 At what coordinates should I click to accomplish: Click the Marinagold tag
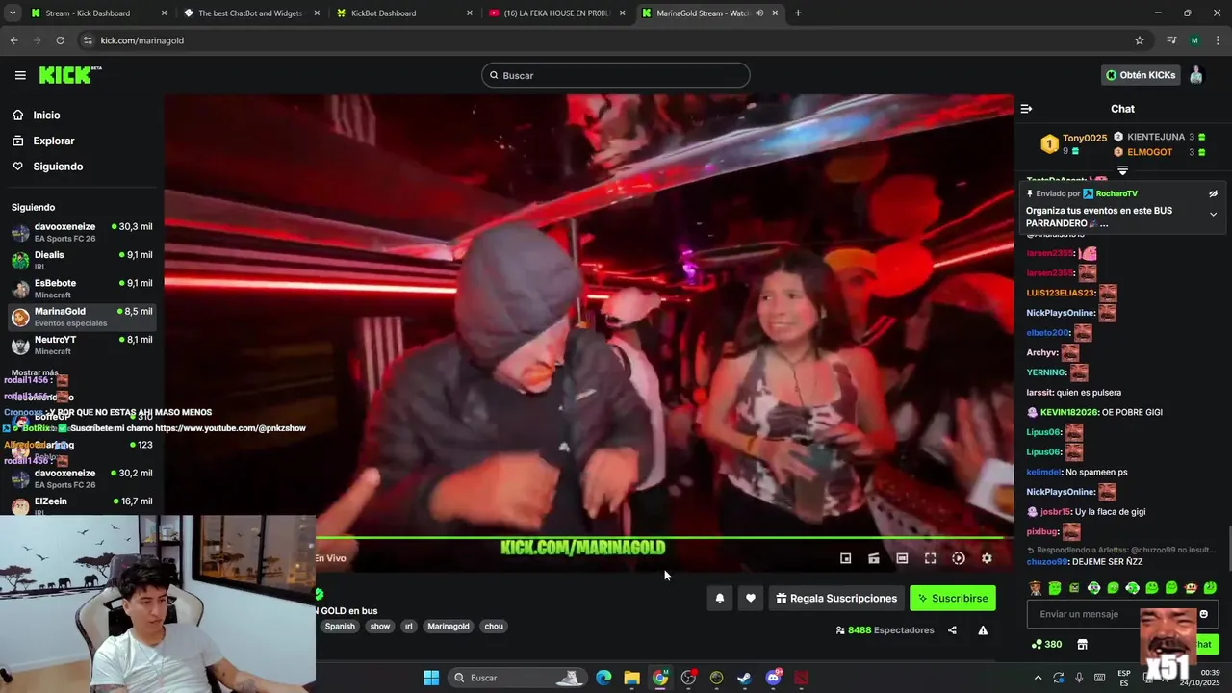(449, 626)
